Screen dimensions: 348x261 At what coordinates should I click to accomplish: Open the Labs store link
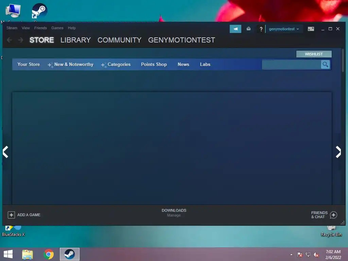205,64
